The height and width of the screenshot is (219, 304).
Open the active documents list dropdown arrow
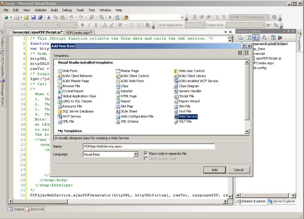tap(226, 32)
